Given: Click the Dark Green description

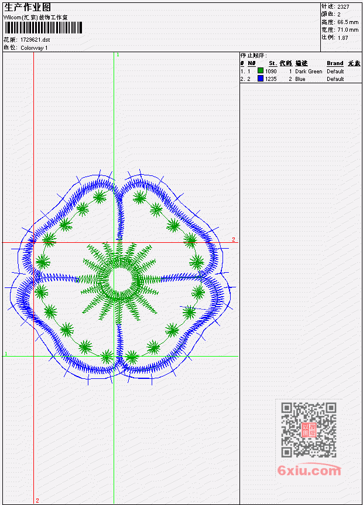Looking at the screenshot, I should tap(309, 71).
